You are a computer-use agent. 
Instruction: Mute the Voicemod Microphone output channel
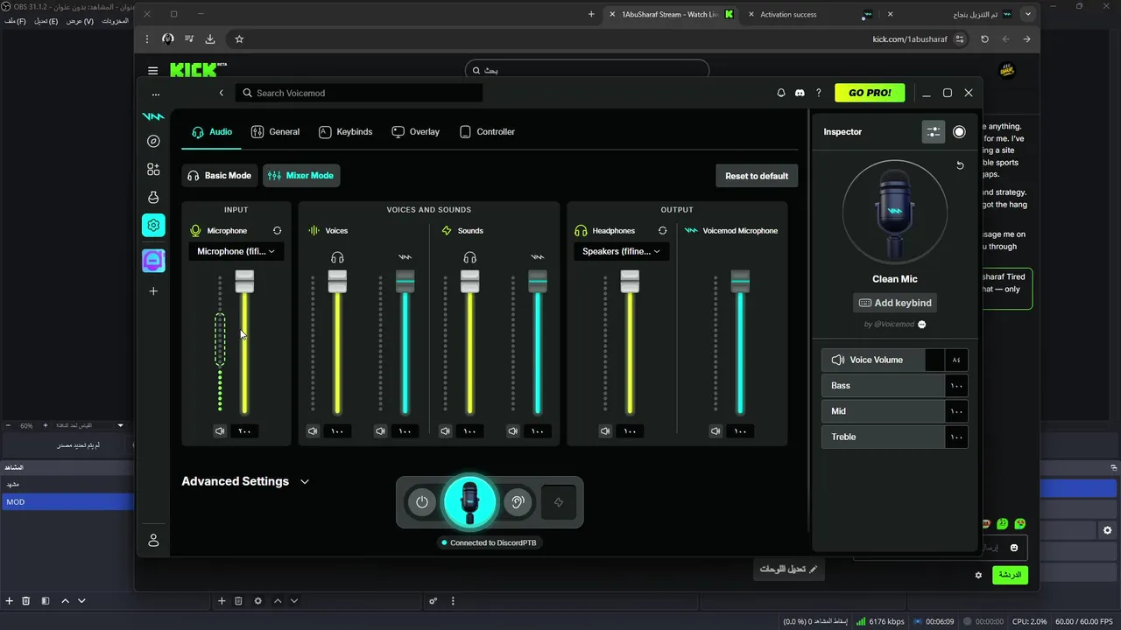tap(716, 430)
